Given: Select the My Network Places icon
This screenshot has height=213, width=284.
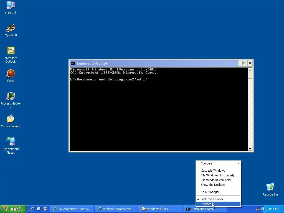Looking at the screenshot, I should 11,146.
